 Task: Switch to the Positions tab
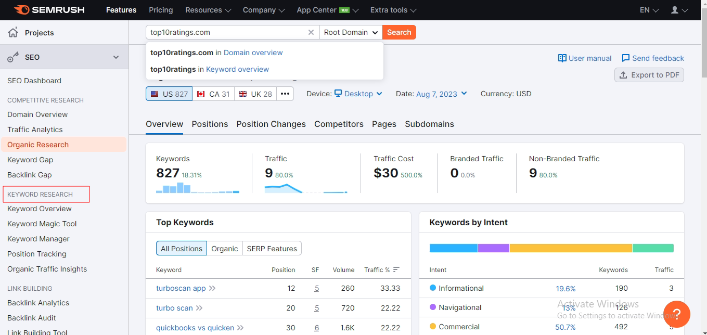pos(210,124)
